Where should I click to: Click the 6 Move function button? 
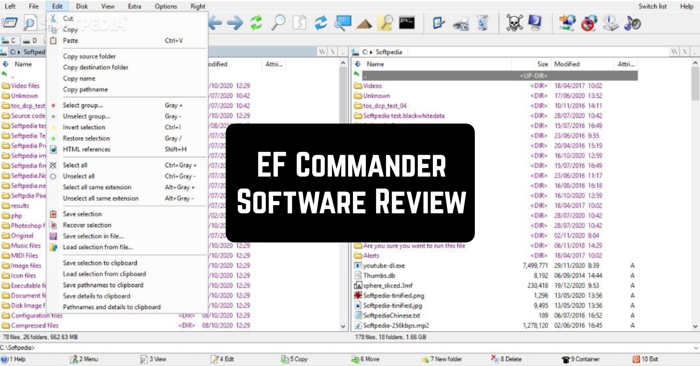[x=365, y=359]
